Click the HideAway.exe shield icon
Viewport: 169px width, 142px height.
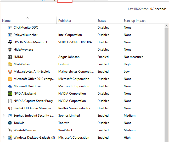pyautogui.click(x=10, y=50)
